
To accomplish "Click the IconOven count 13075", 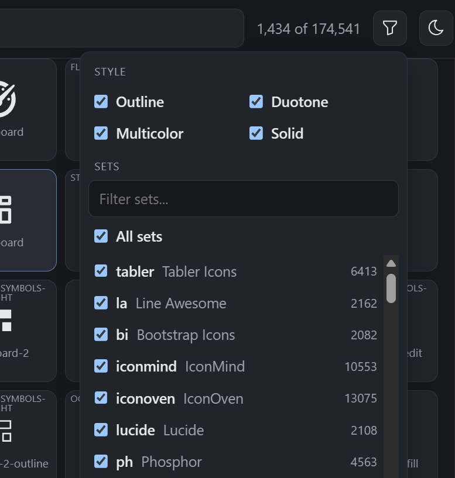I will [x=361, y=398].
